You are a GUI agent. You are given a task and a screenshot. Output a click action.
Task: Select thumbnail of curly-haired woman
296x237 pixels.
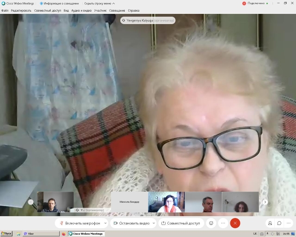point(240,202)
